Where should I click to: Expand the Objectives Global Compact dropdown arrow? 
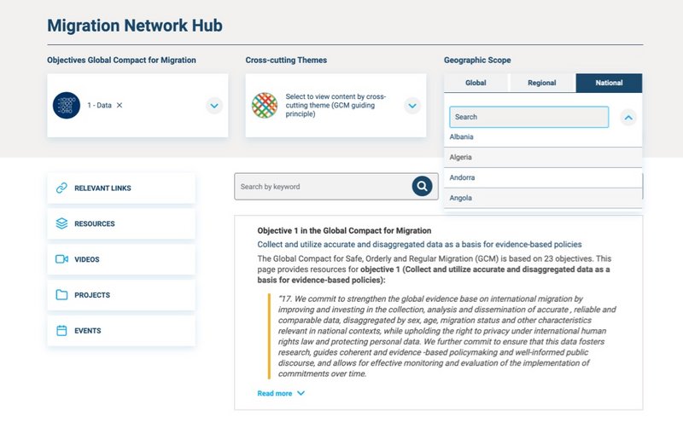point(214,106)
